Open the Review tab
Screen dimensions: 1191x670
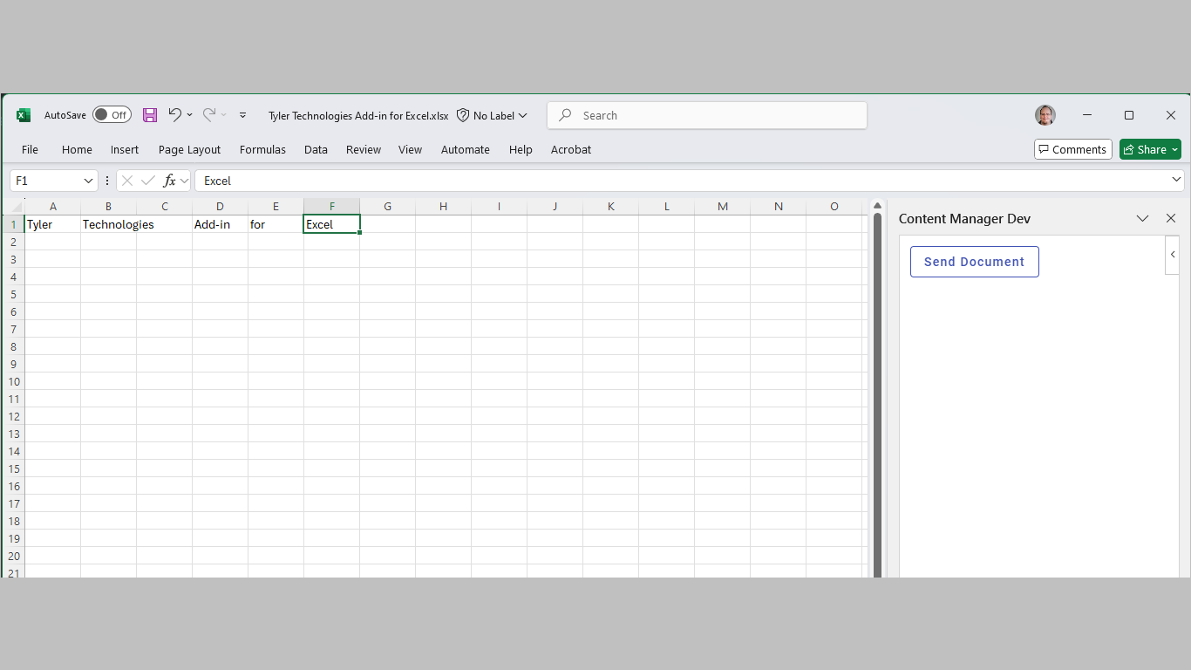point(364,149)
